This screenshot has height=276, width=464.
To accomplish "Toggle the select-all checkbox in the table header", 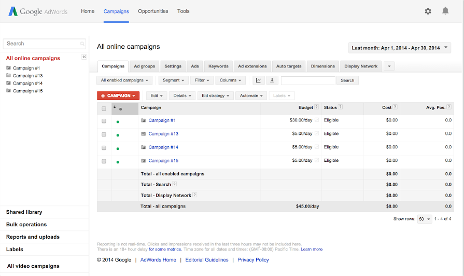I will pos(104,108).
